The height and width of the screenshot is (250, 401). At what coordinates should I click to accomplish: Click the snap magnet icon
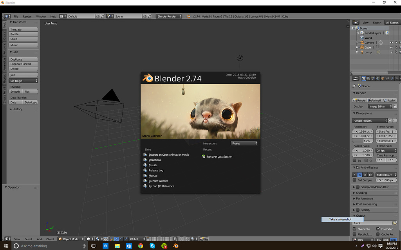click(188, 239)
